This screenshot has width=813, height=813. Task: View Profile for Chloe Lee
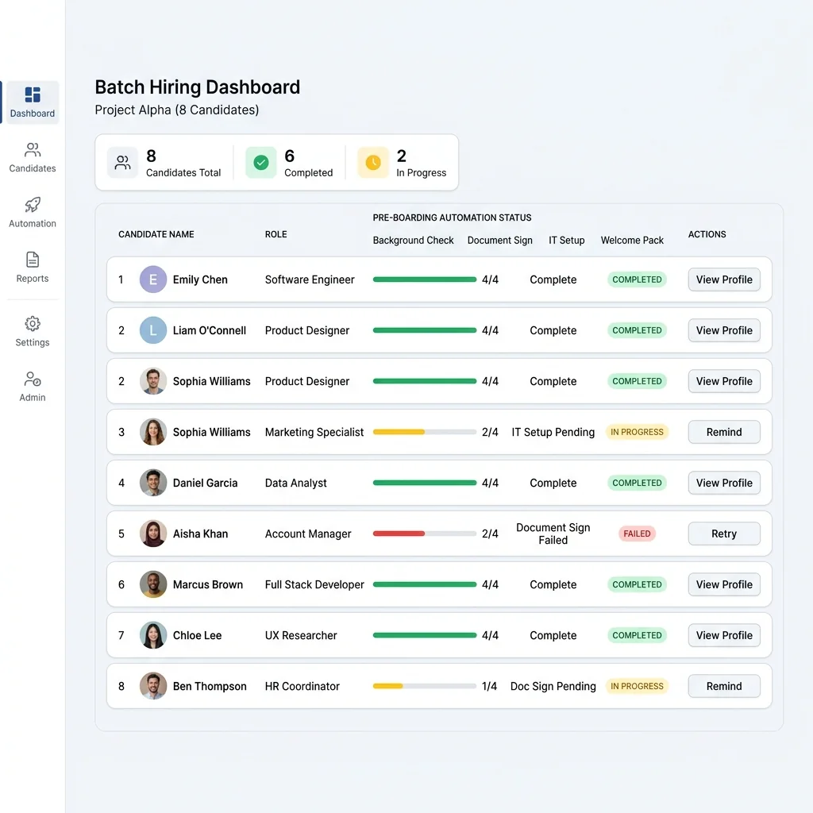(724, 635)
